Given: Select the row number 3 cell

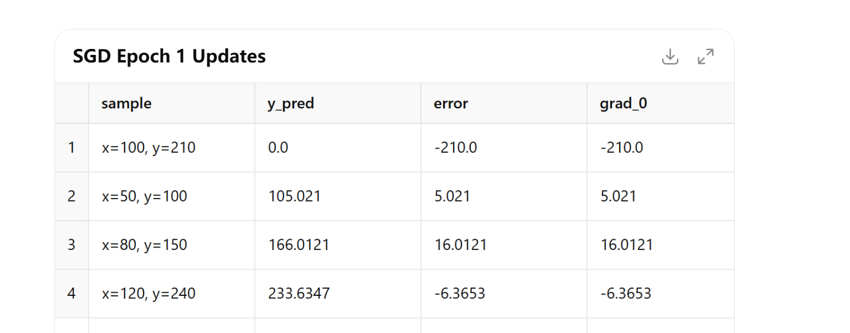Looking at the screenshot, I should click(71, 245).
